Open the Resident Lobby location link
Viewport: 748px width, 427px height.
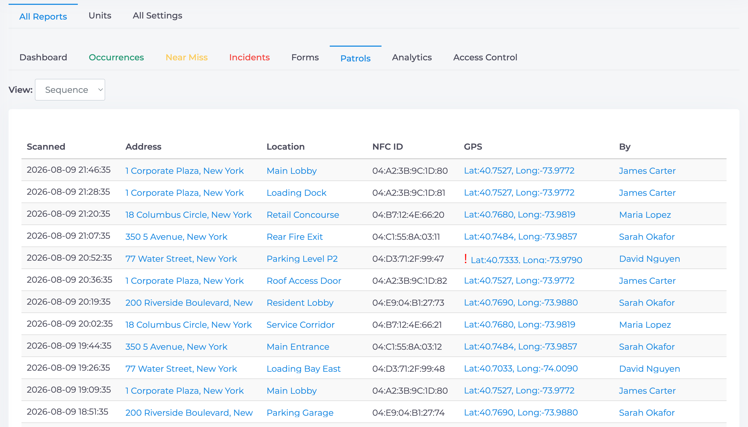(300, 303)
